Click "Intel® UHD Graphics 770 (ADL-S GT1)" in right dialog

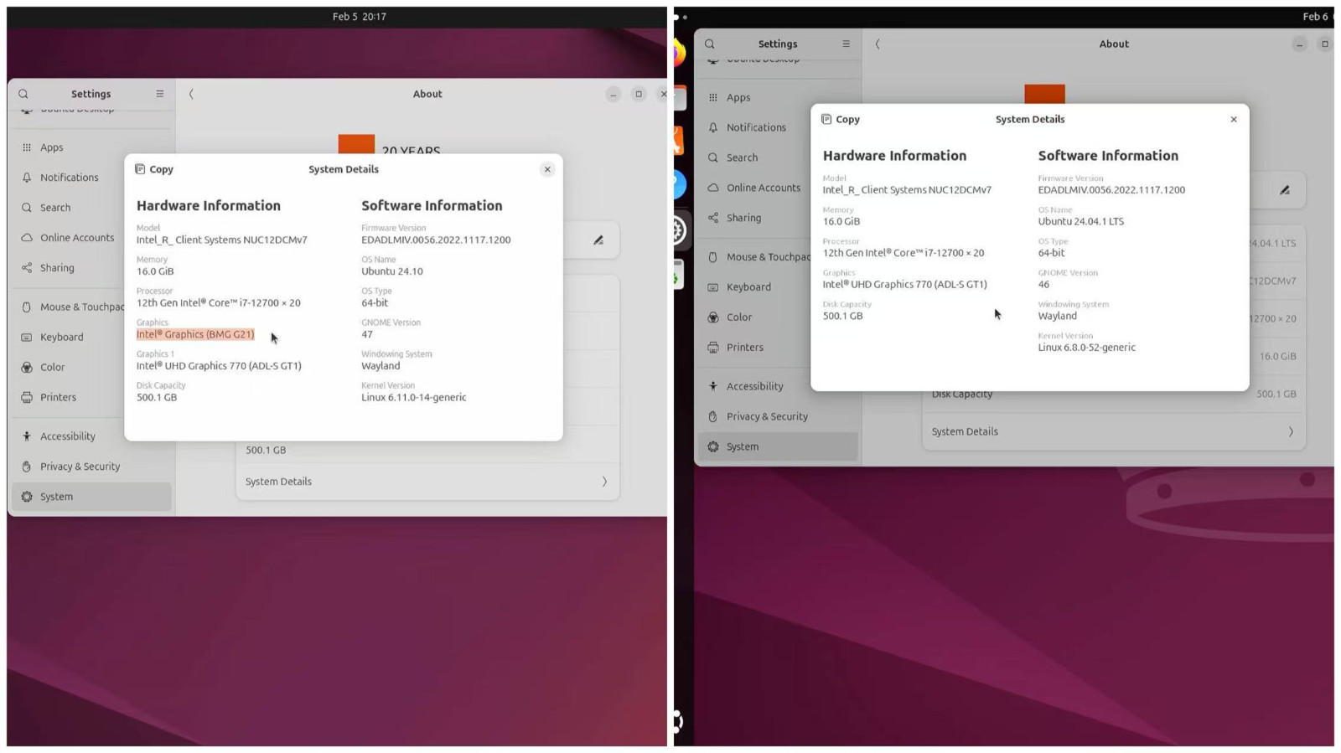coord(905,284)
